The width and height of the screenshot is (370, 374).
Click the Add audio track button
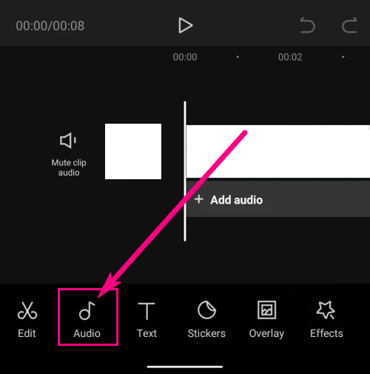[278, 200]
